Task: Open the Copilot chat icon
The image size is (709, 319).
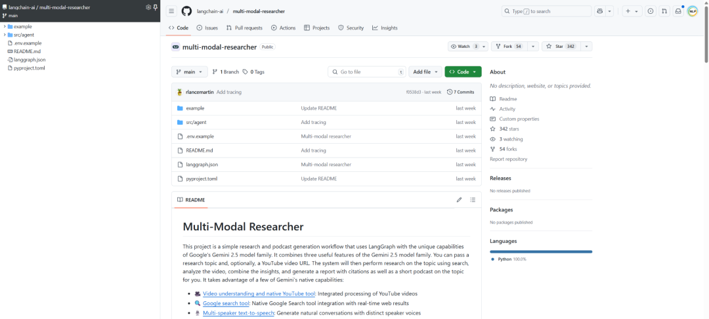Action: (600, 11)
